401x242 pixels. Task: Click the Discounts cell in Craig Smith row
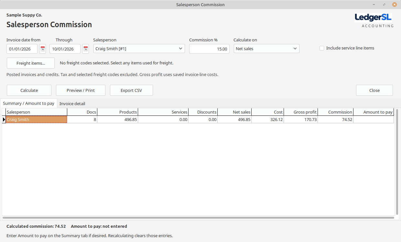(203, 120)
